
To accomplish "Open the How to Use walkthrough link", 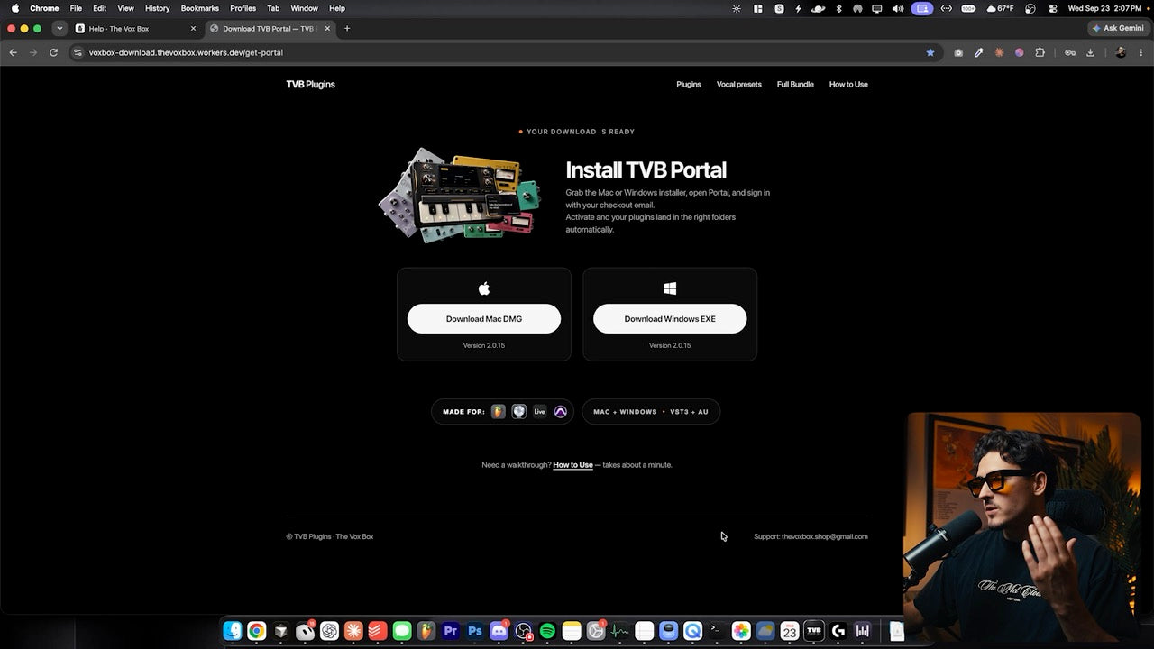I will (572, 465).
